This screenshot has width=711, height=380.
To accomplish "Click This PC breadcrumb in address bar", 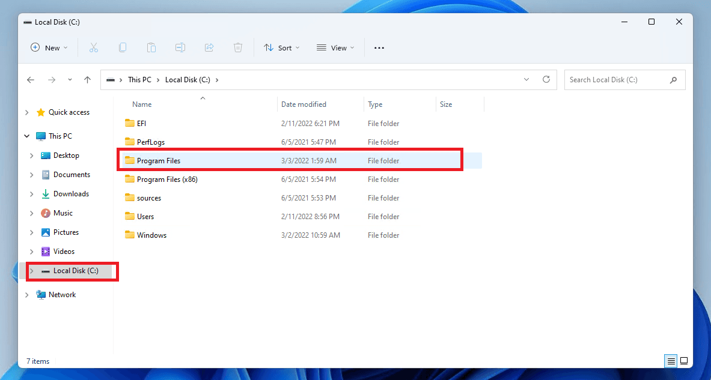I will point(139,80).
